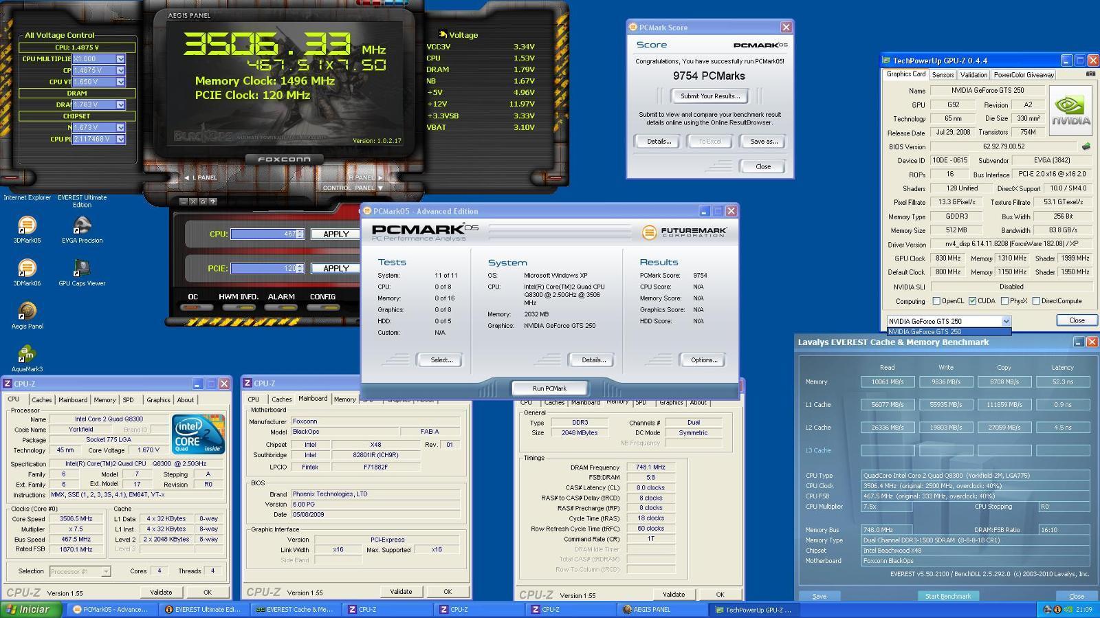Image resolution: width=1100 pixels, height=618 pixels.
Task: Switch to the Validation tab in GPU-Z
Action: 973,75
